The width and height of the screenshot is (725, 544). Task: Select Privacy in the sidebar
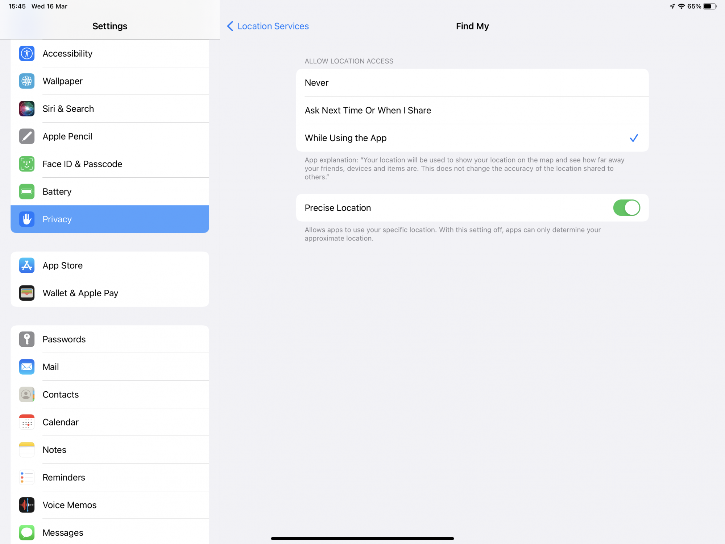(x=109, y=219)
